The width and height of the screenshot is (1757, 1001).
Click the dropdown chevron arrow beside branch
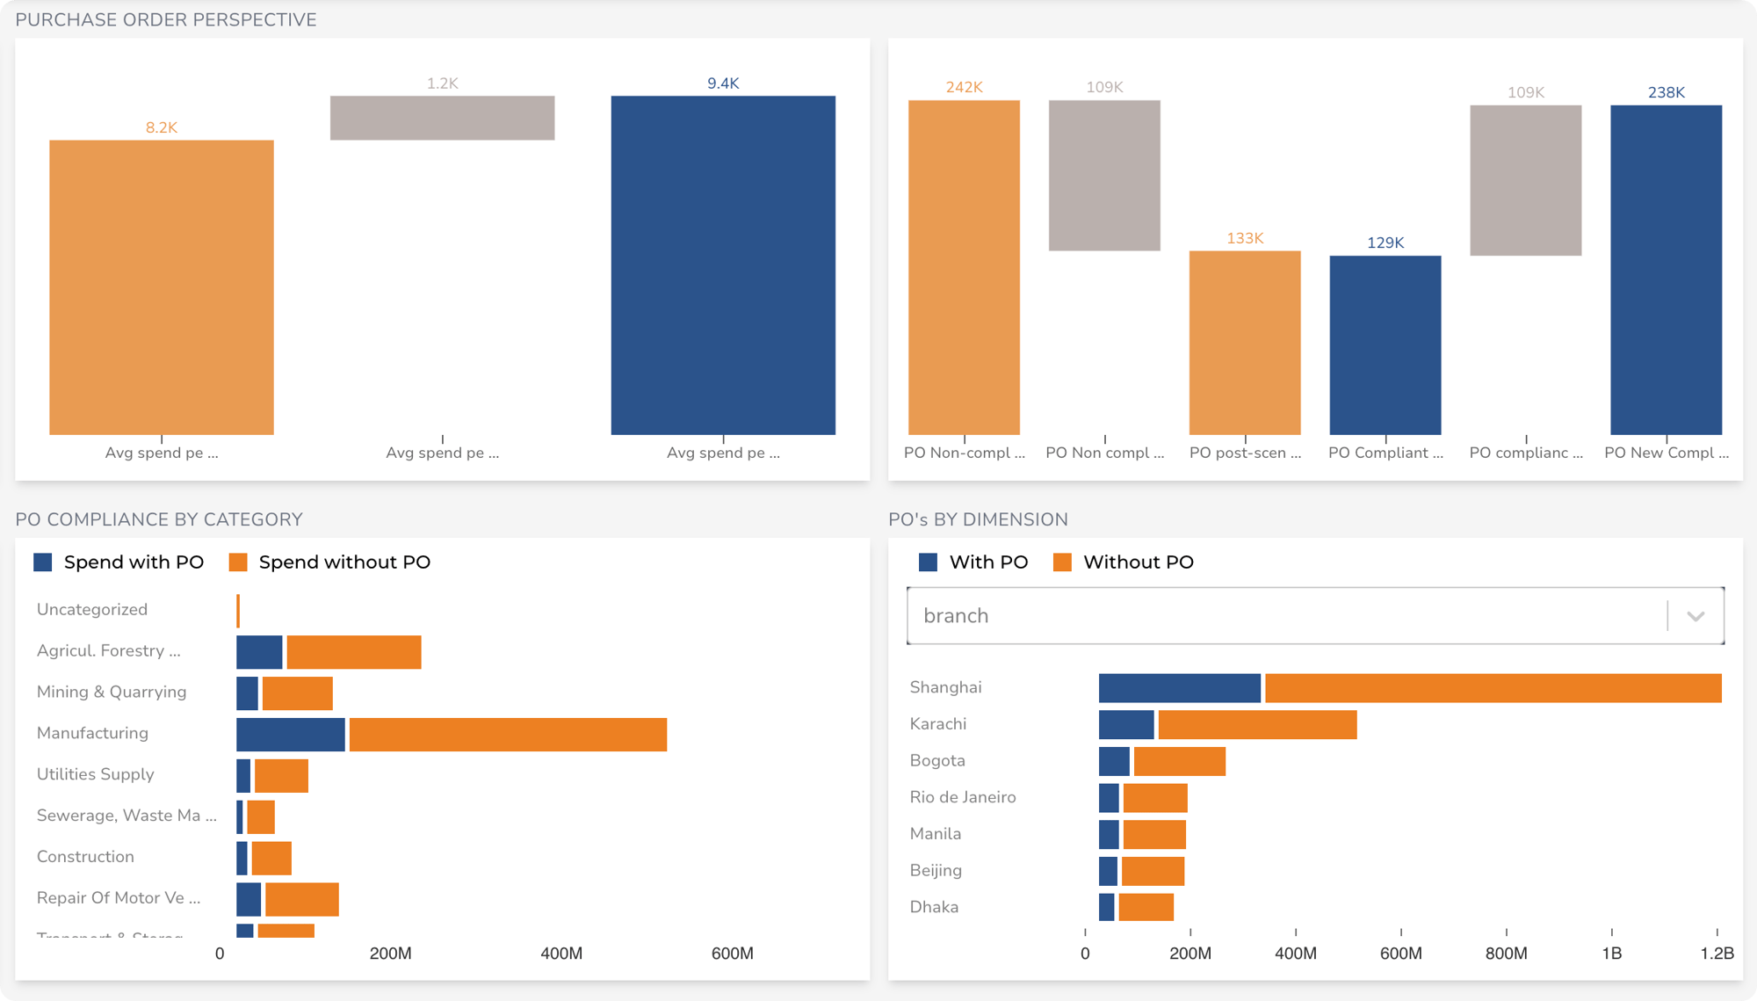coord(1696,616)
